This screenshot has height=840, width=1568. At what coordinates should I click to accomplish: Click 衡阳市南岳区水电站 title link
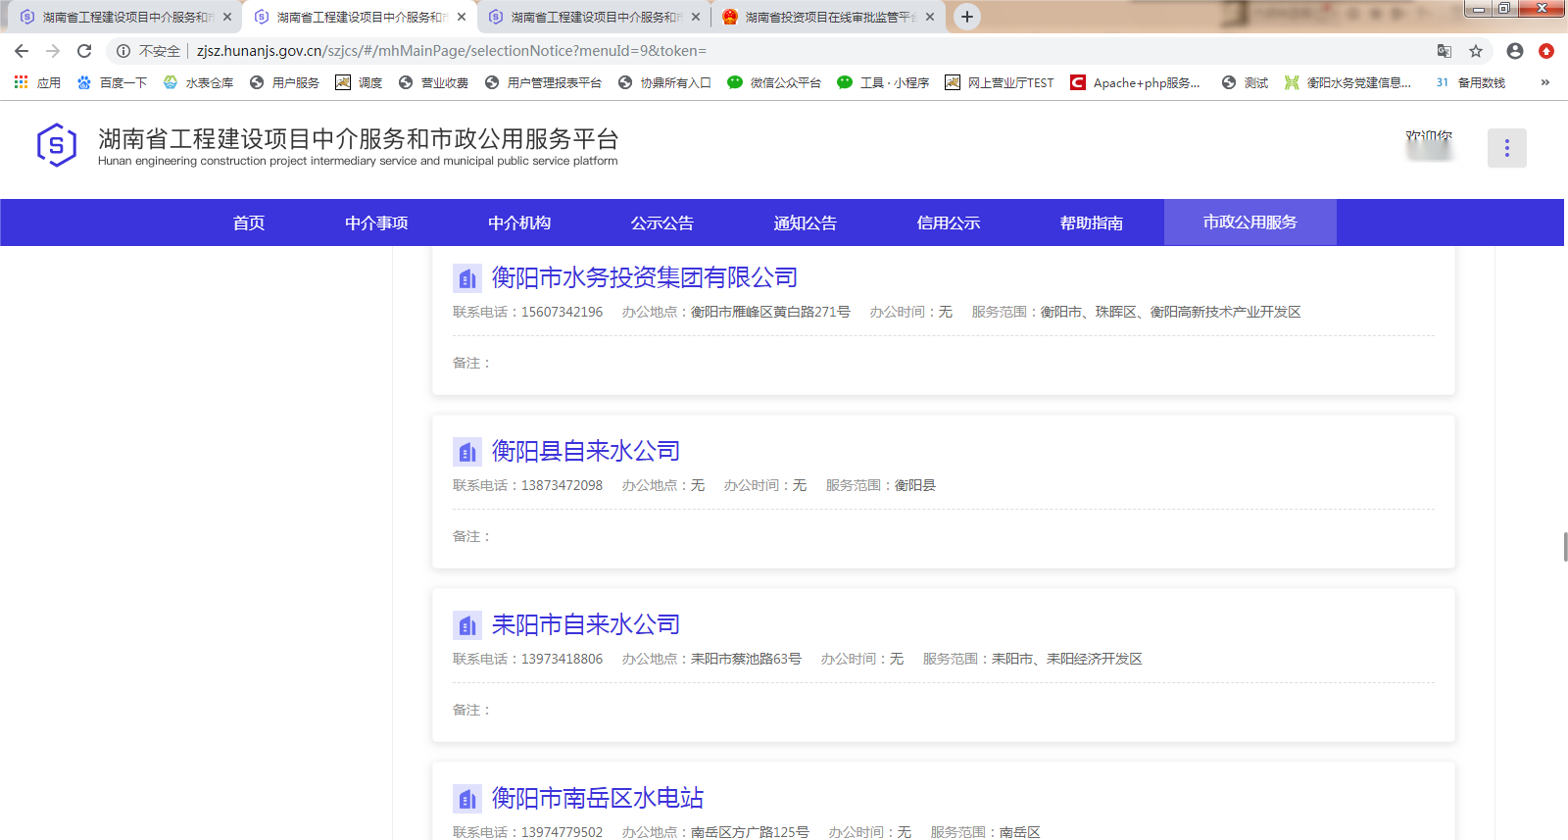click(597, 799)
